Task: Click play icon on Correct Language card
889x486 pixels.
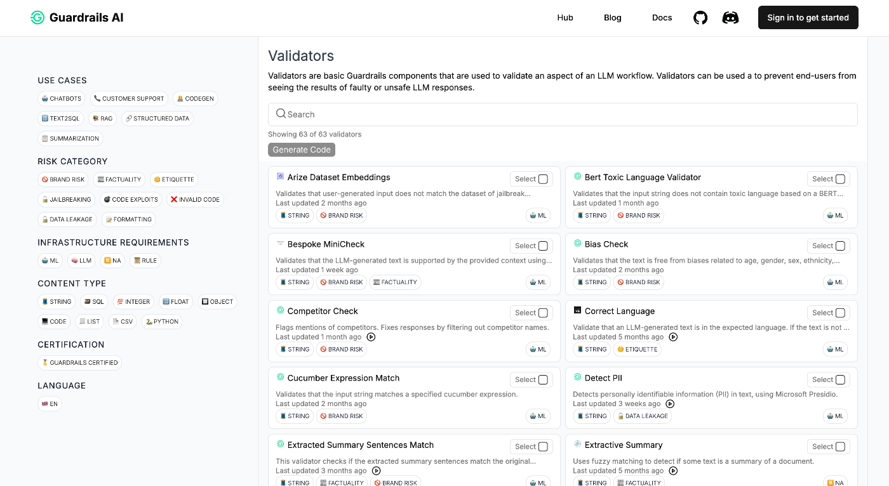Action: [674, 337]
